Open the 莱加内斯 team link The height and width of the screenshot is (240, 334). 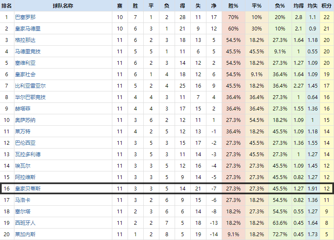[25, 234]
